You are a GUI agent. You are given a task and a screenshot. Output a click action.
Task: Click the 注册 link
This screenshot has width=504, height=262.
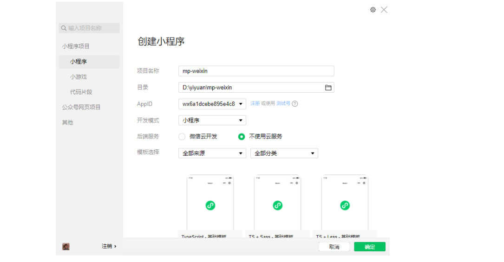(255, 103)
